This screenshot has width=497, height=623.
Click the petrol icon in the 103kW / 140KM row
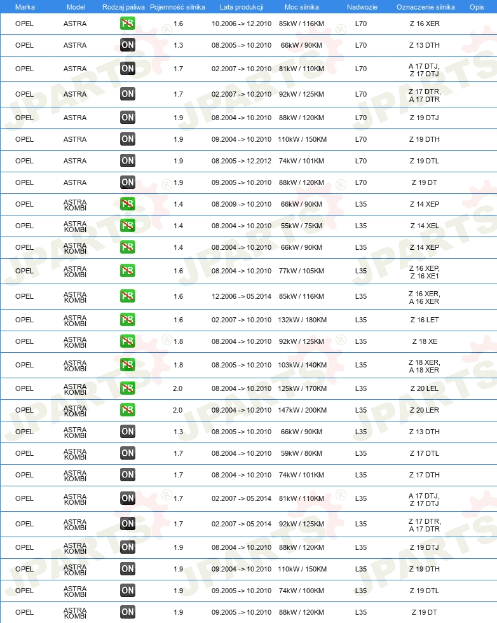click(128, 365)
